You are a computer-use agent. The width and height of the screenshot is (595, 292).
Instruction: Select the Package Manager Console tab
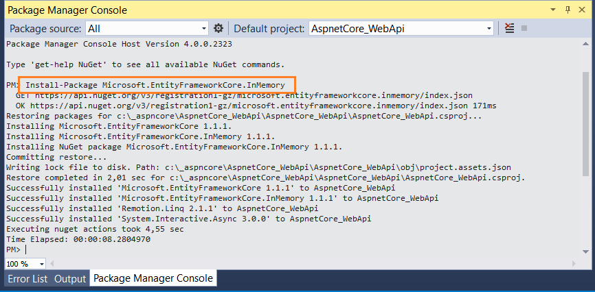(x=153, y=279)
